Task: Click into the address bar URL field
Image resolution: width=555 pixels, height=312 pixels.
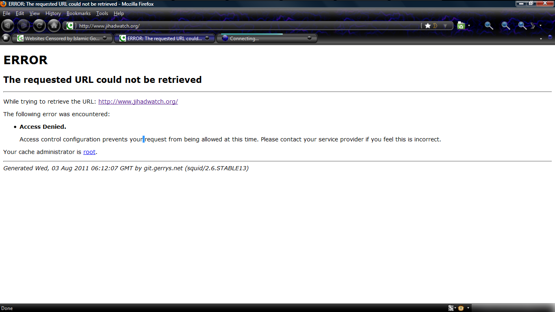Action: (x=244, y=26)
